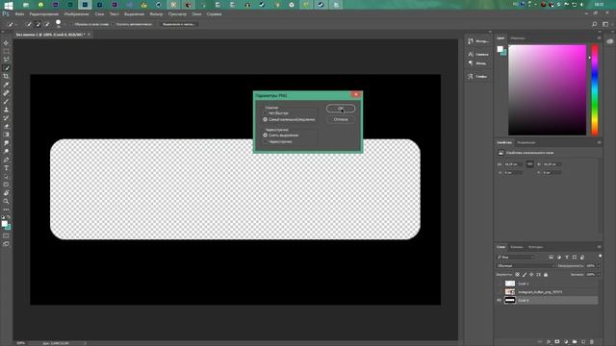Select the Horizontal Type tool
Image resolution: width=616 pixels, height=346 pixels.
6,168
